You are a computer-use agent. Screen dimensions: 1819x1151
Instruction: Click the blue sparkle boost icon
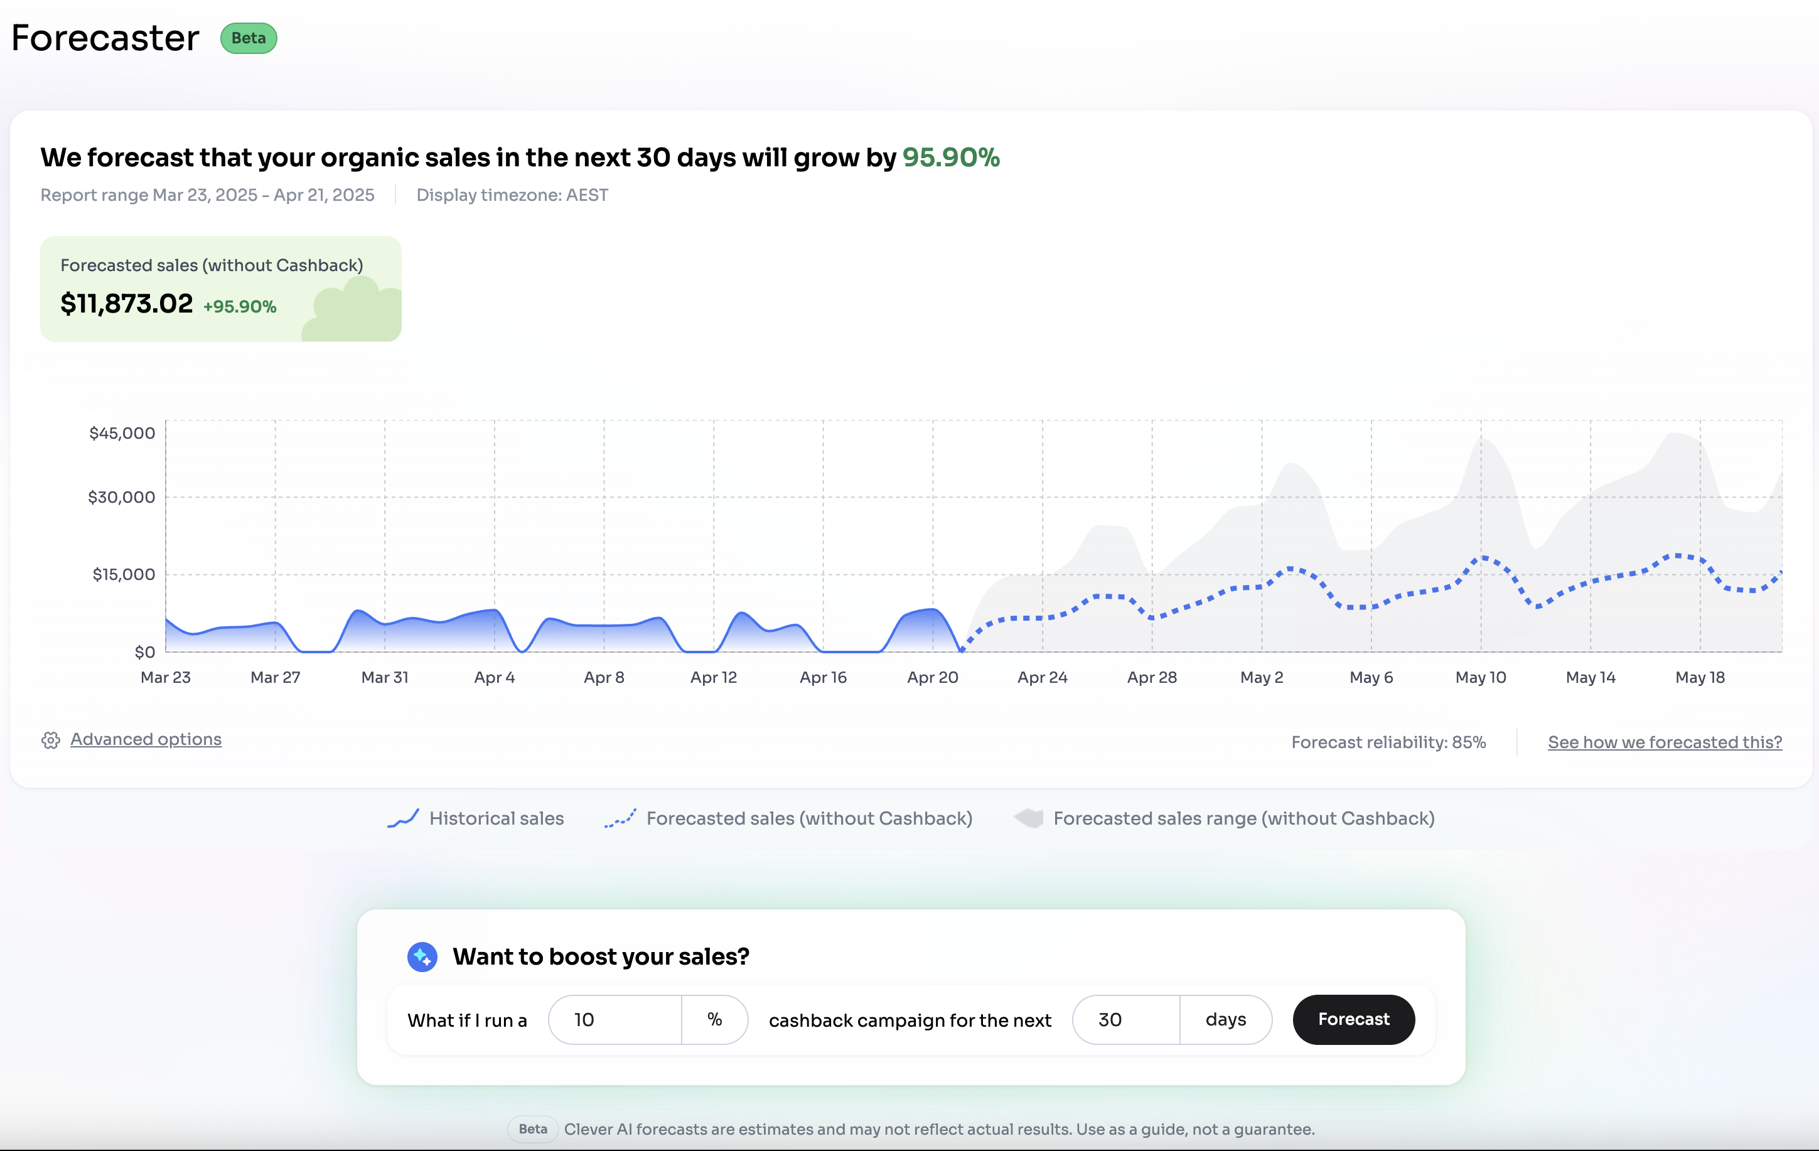point(422,957)
